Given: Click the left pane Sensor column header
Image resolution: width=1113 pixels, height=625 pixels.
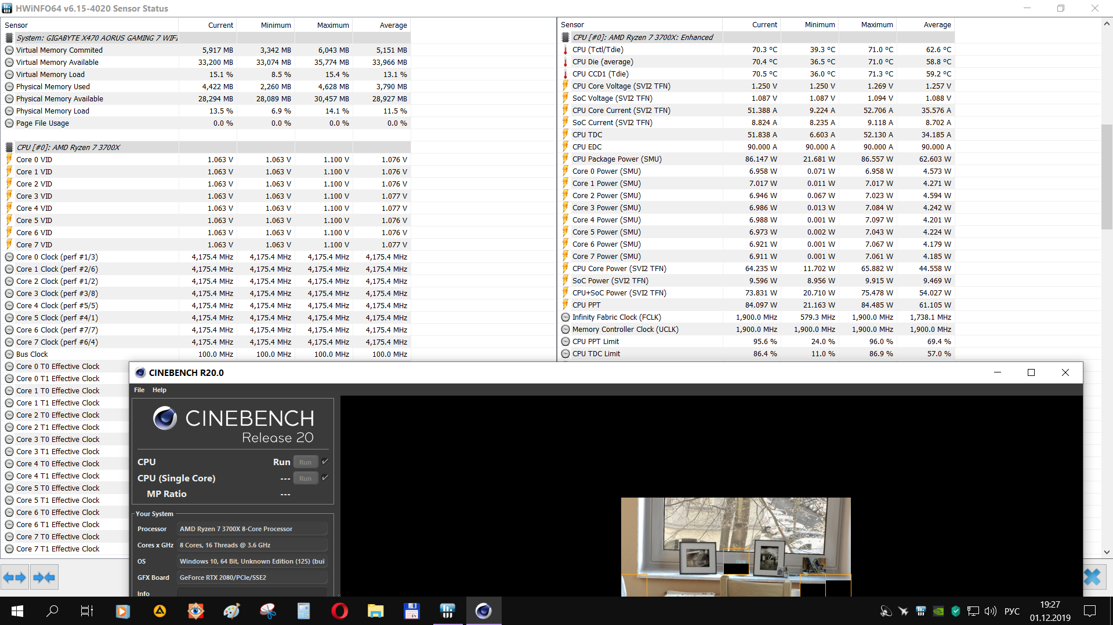Looking at the screenshot, I should click(89, 25).
